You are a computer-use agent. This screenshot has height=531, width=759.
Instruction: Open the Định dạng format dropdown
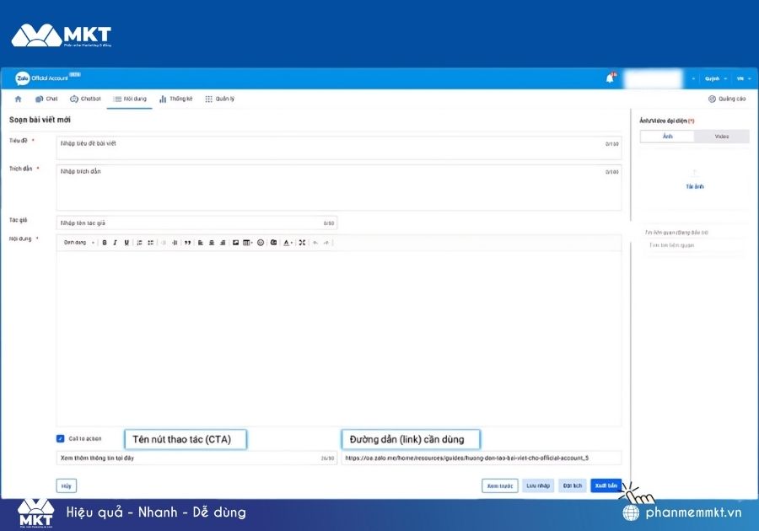[x=79, y=243]
